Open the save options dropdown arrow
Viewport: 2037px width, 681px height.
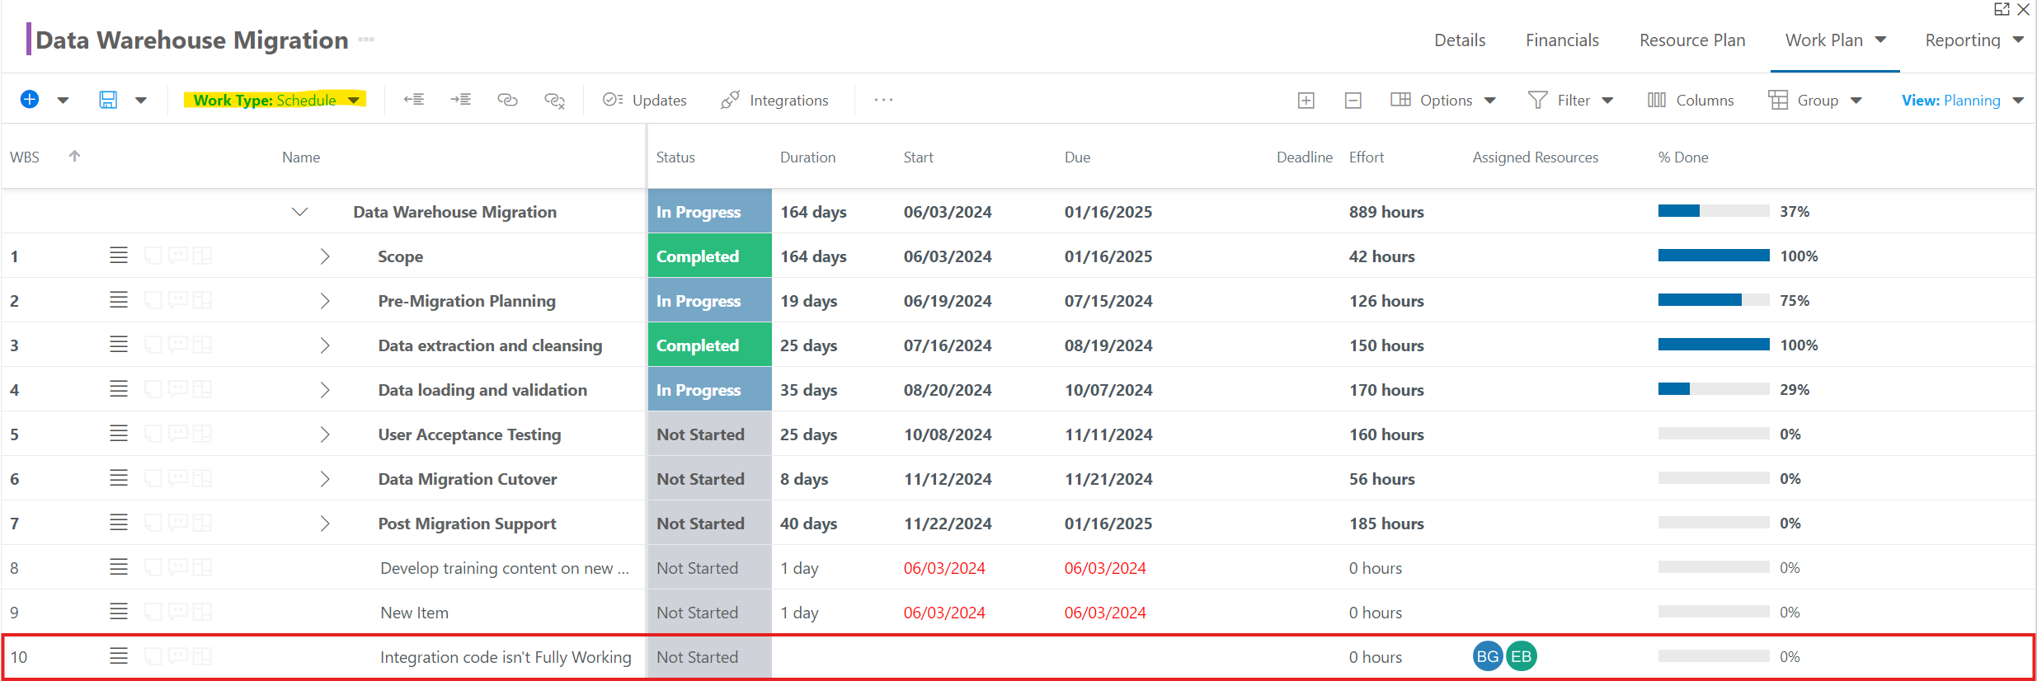pyautogui.click(x=141, y=101)
